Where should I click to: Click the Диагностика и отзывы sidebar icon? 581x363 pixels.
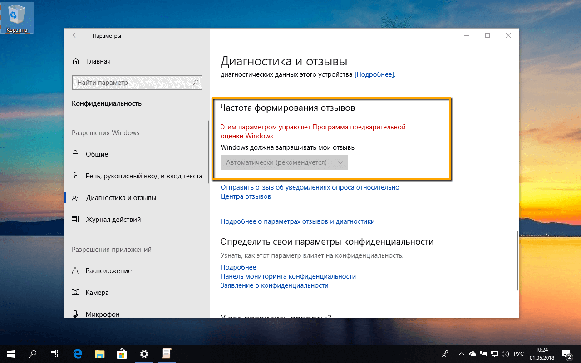pyautogui.click(x=75, y=197)
